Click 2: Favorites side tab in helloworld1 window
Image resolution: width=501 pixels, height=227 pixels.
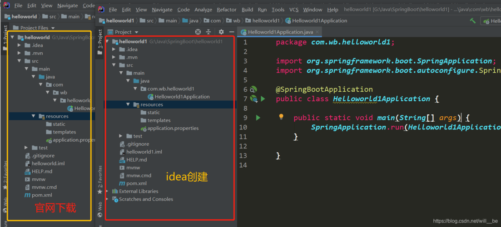click(100, 180)
